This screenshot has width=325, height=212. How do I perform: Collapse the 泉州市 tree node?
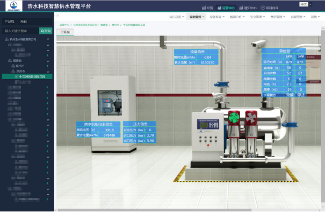point(48,72)
